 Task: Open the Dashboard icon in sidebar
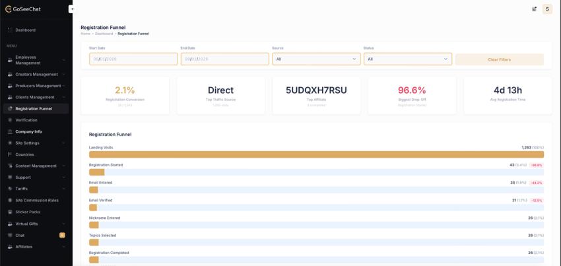(10, 30)
